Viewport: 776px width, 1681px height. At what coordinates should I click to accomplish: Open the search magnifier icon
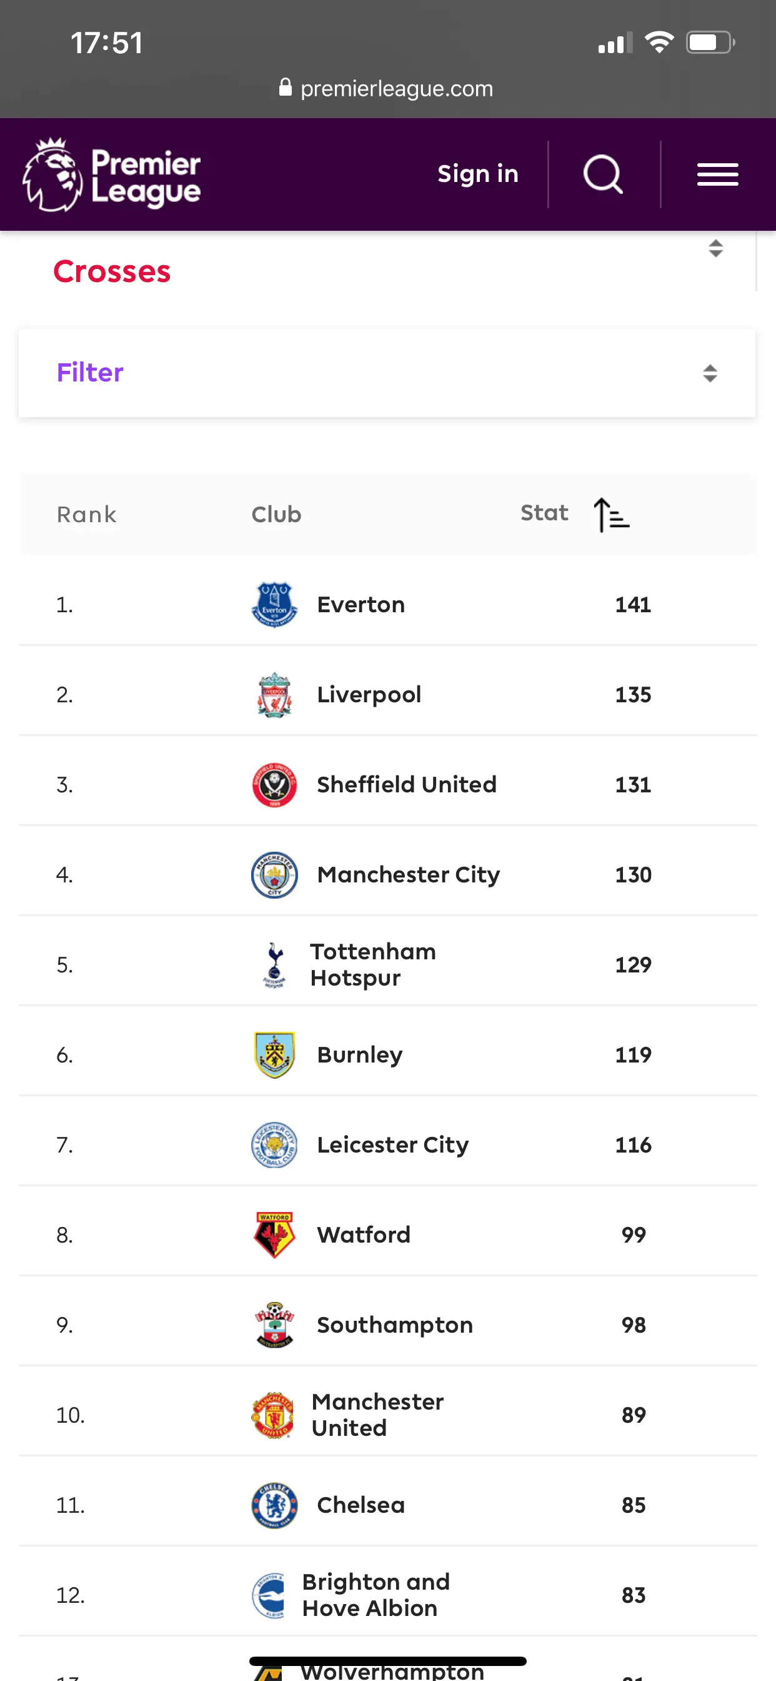click(x=602, y=174)
